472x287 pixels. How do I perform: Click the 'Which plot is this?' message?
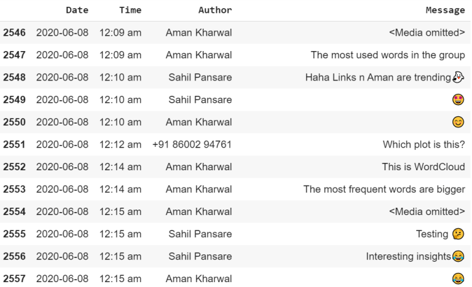coord(424,144)
